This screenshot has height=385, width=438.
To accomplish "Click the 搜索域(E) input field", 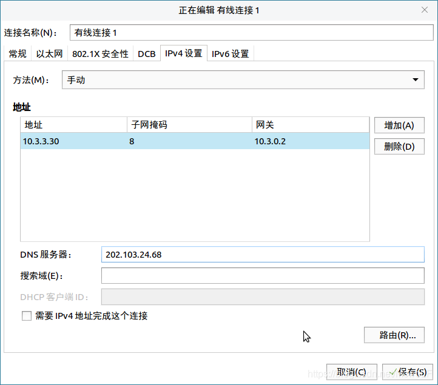I will 263,275.
